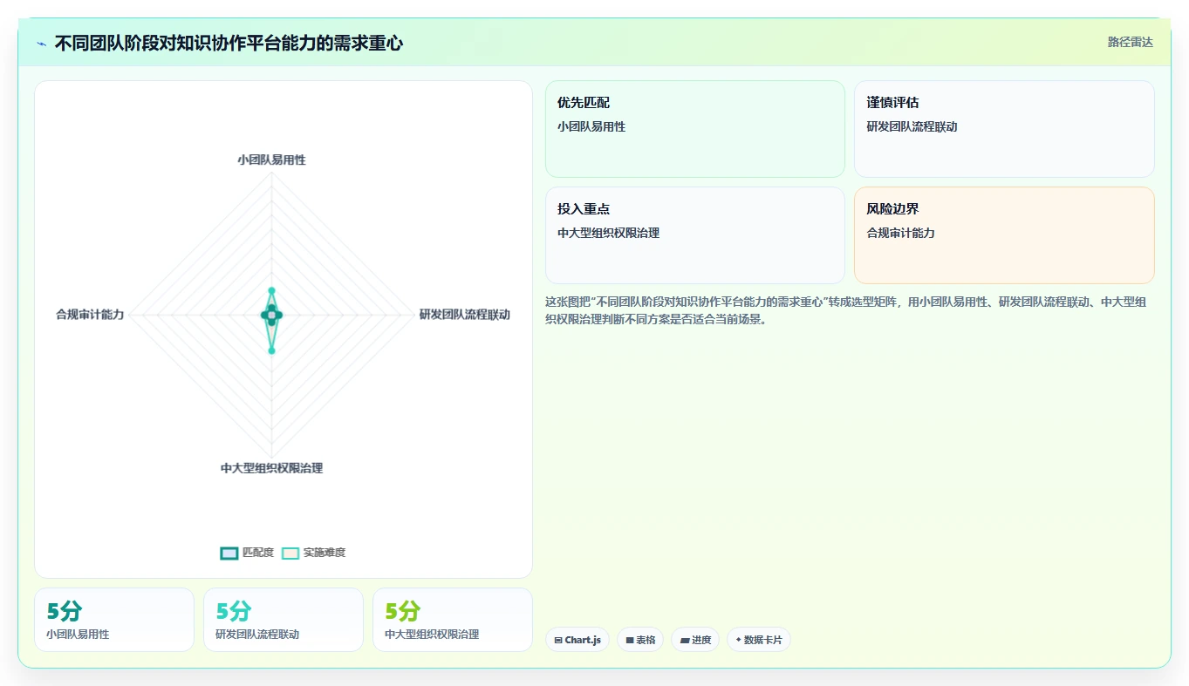
Task: Click 研发团队流程联动 text in 谨慎评估 card
Action: [x=912, y=126]
